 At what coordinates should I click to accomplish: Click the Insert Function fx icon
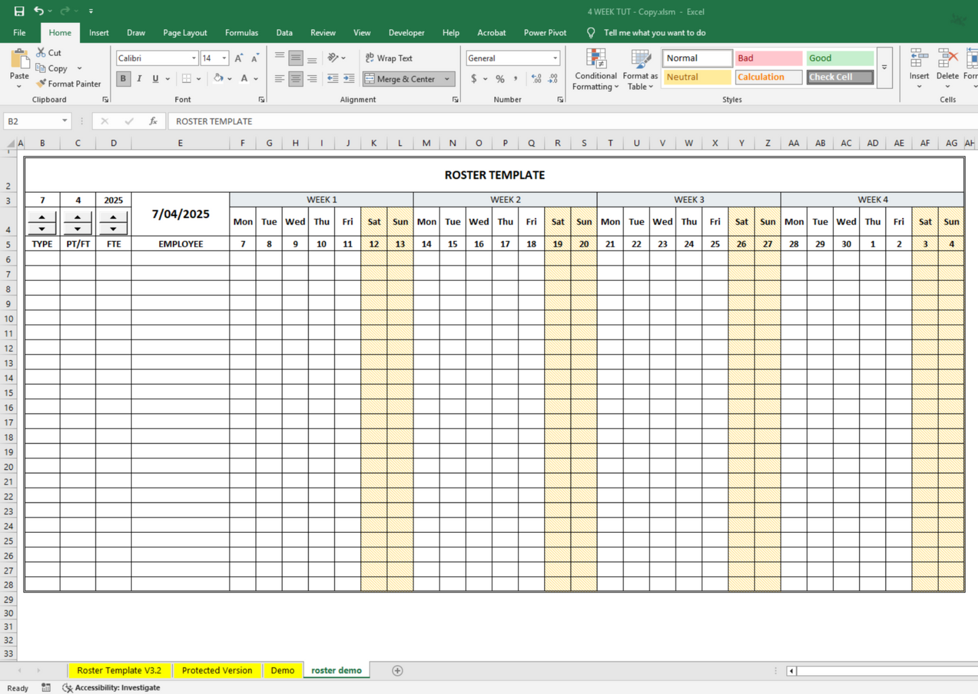click(x=153, y=121)
